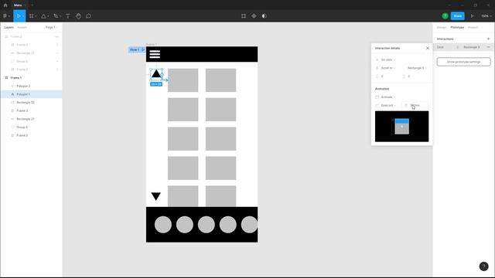Viewport: 495px width, 278px height.
Task: Click the animation duration field
Action: [x=415, y=105]
